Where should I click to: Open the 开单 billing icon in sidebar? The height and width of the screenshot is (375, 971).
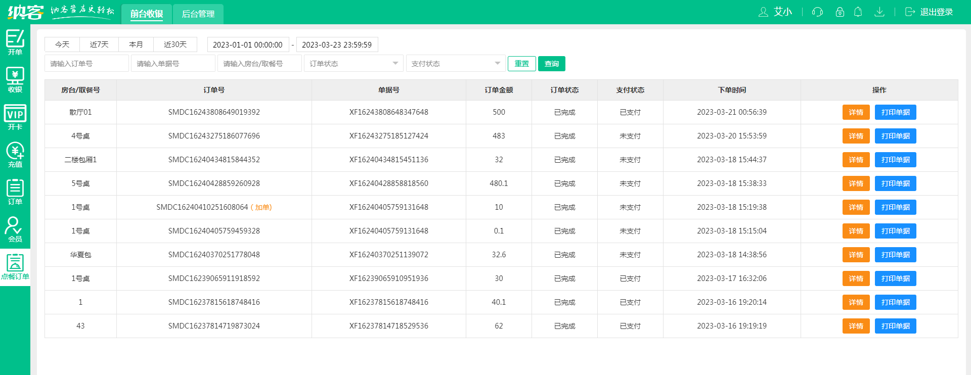(15, 42)
